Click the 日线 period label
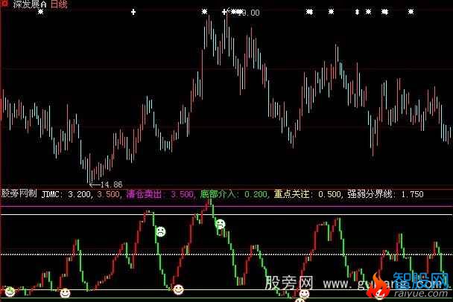Screen dimensions: 453x302 [59, 4]
